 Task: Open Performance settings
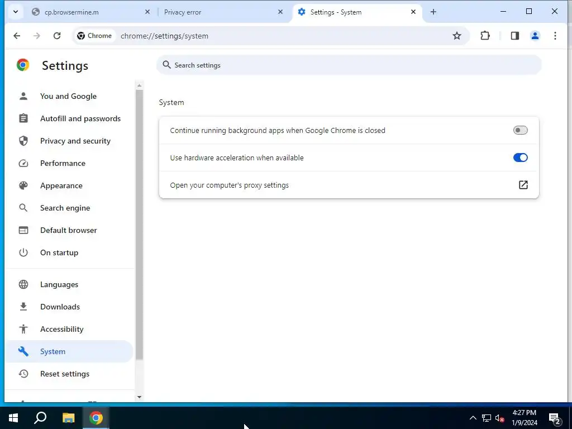tap(69, 163)
